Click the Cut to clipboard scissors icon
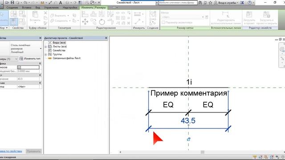The height and width of the screenshot is (160, 285). (45, 13)
